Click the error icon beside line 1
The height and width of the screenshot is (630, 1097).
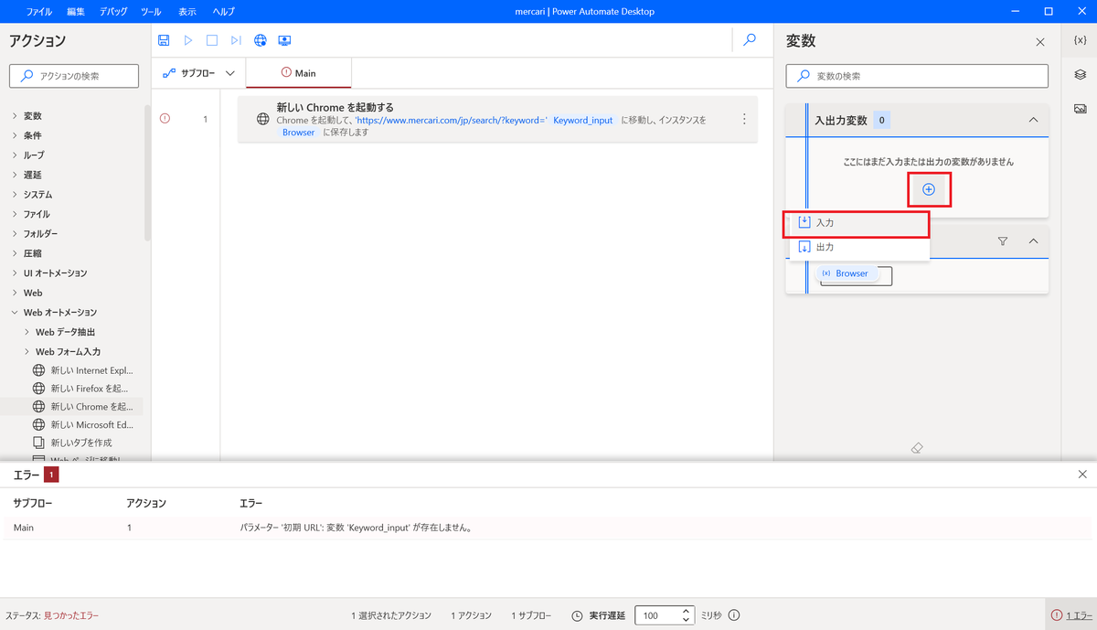[x=165, y=118]
